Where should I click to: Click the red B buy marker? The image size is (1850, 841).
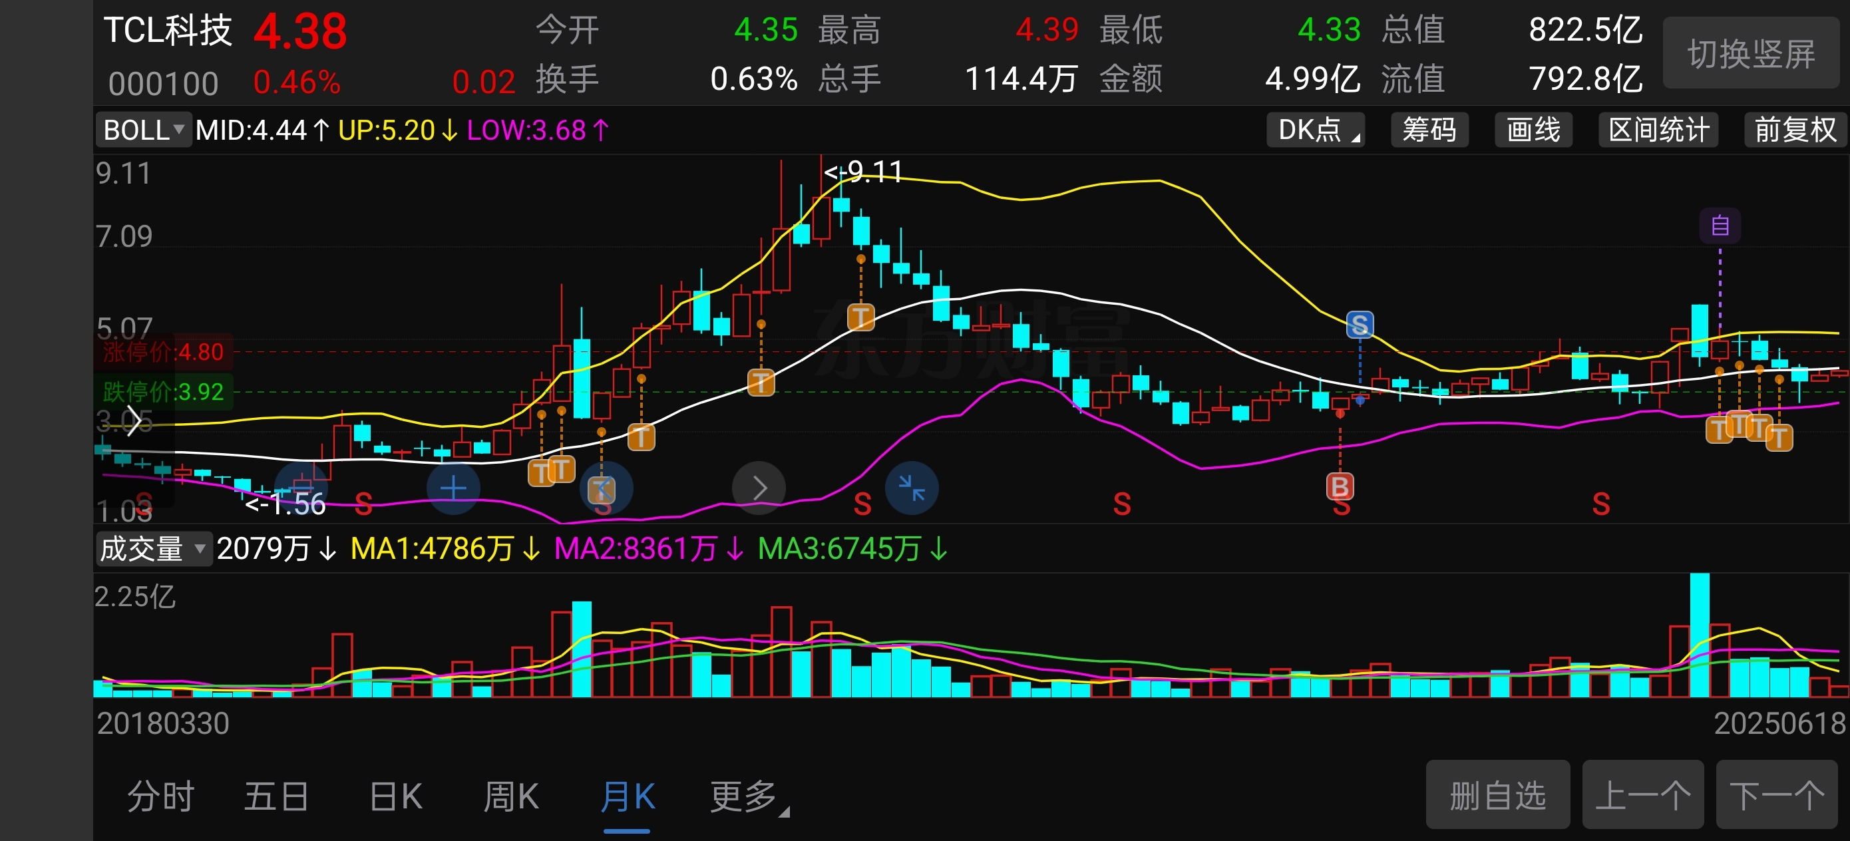tap(1340, 487)
